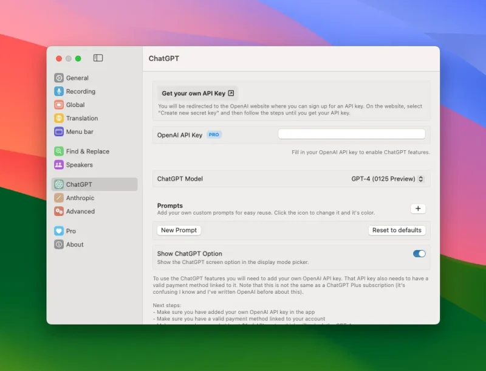Select the Recording microphone icon
This screenshot has width=486, height=371.
tap(60, 91)
